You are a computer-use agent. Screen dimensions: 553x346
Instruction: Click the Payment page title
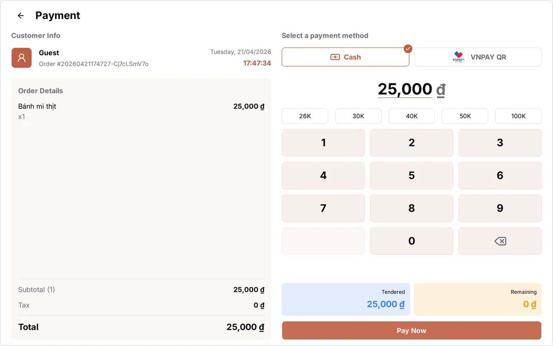click(x=58, y=16)
